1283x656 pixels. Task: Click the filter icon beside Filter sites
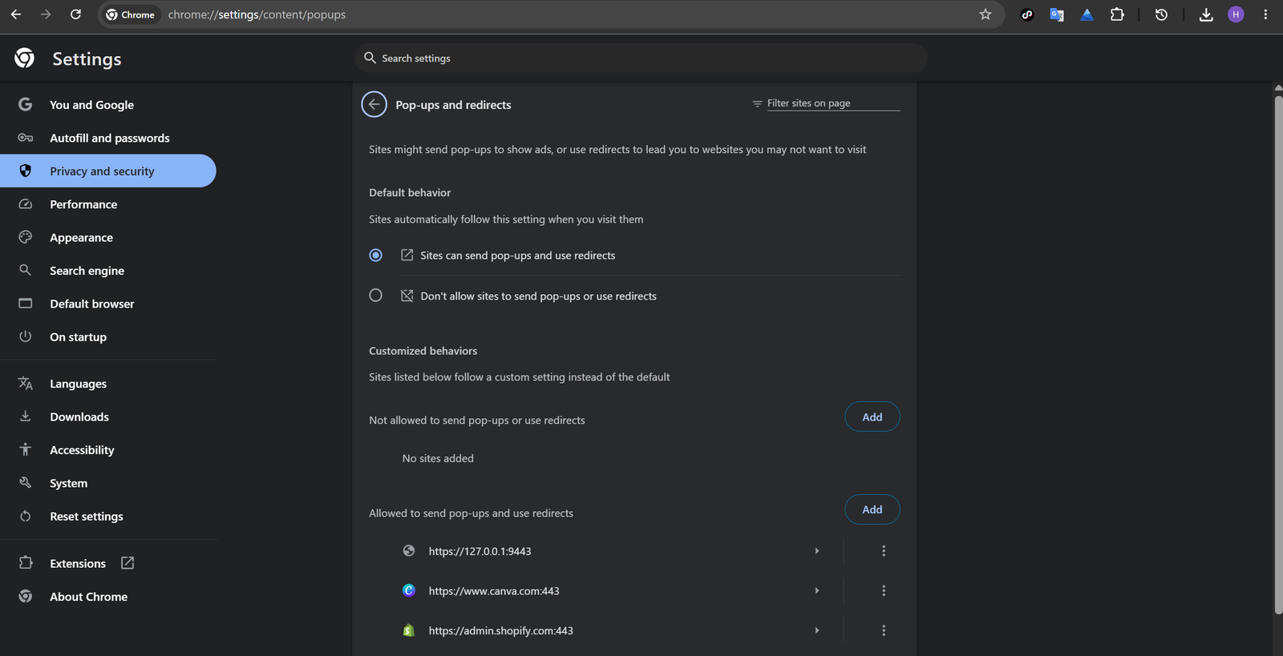[x=757, y=103]
